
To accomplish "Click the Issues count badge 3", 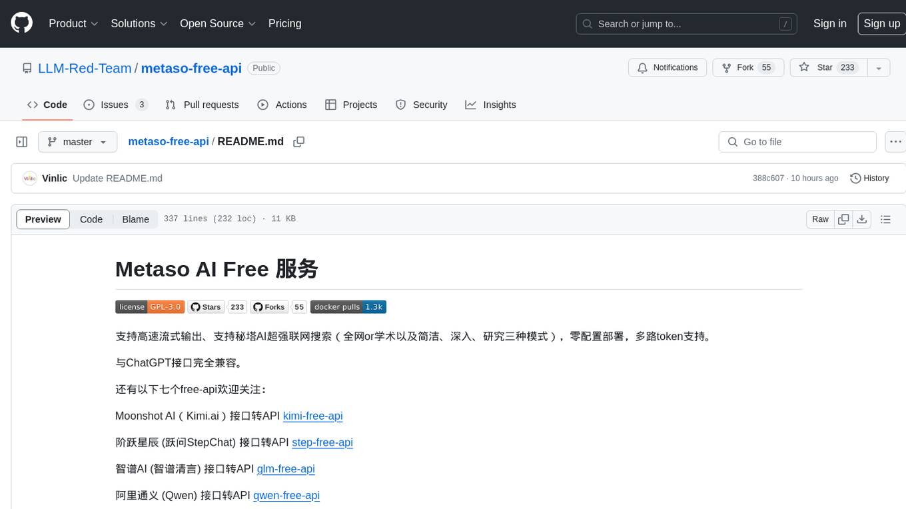I will click(x=141, y=105).
